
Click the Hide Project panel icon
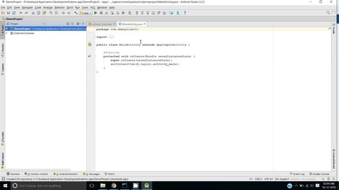(83, 24)
